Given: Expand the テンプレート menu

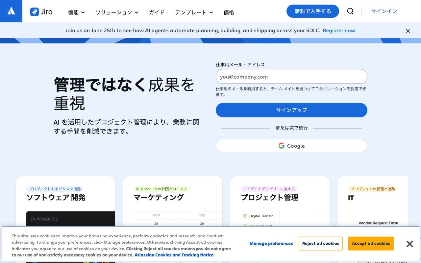Looking at the screenshot, I should [x=194, y=12].
